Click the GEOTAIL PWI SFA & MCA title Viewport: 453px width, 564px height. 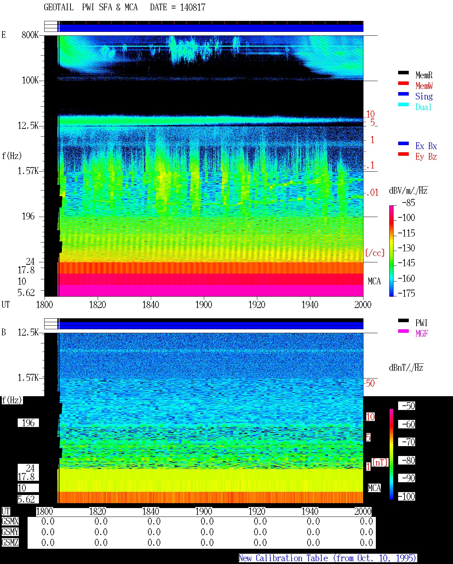click(x=91, y=7)
